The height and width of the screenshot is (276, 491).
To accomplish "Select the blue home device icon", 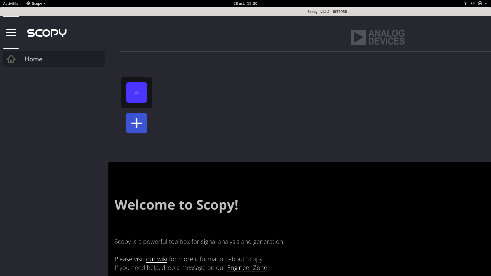I will tap(136, 93).
